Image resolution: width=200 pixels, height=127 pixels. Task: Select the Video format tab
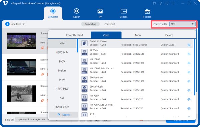(106, 35)
